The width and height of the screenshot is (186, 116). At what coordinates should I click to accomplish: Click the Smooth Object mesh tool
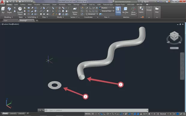tap(20, 11)
